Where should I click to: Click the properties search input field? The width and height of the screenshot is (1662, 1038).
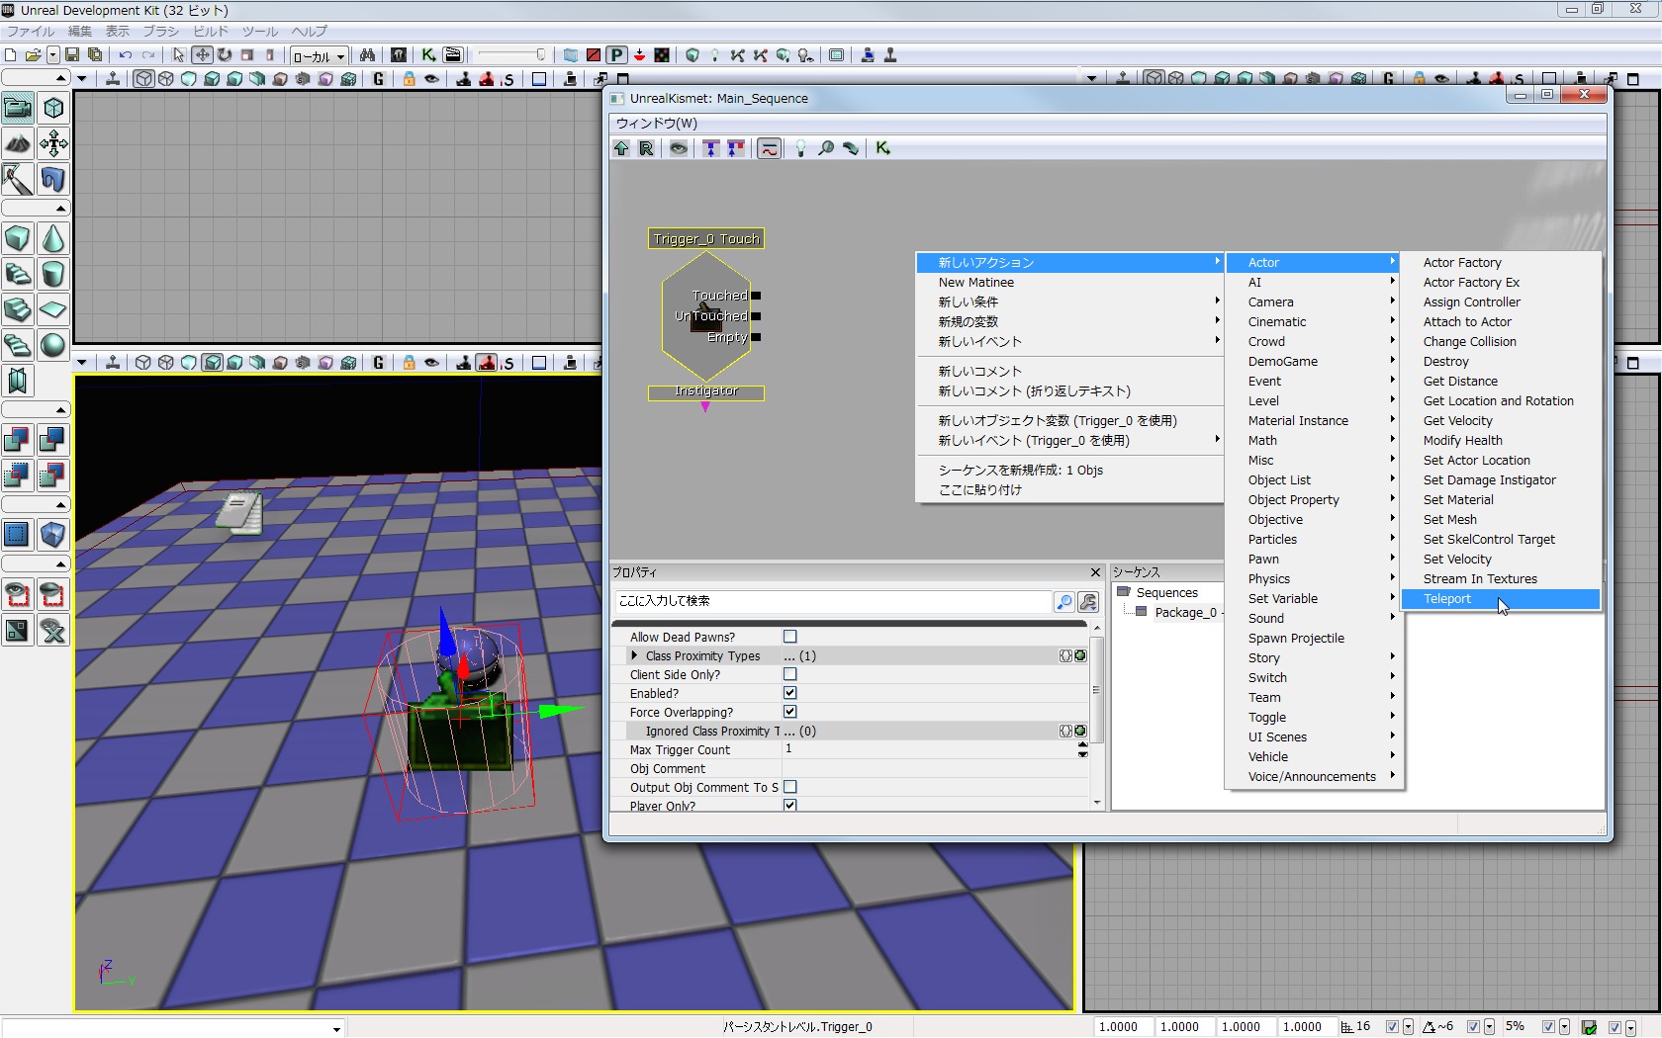pyautogui.click(x=831, y=601)
